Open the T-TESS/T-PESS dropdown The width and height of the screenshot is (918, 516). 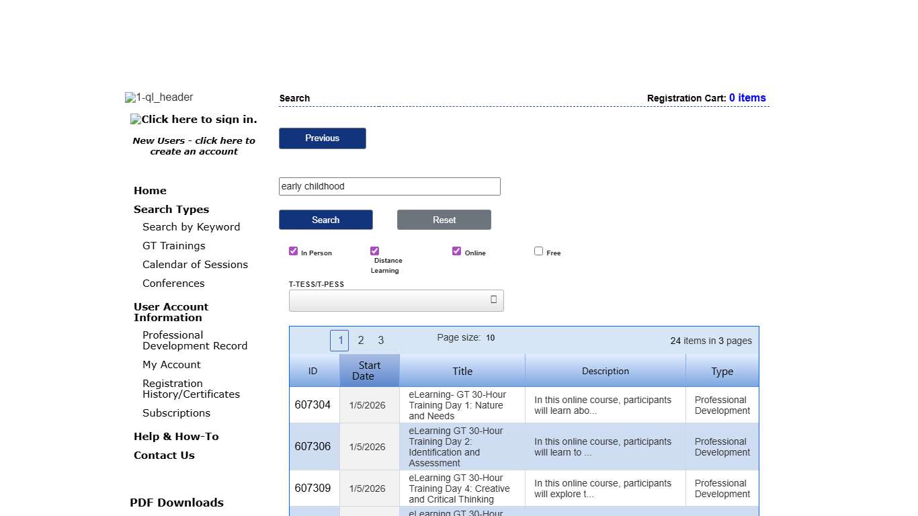click(x=396, y=300)
